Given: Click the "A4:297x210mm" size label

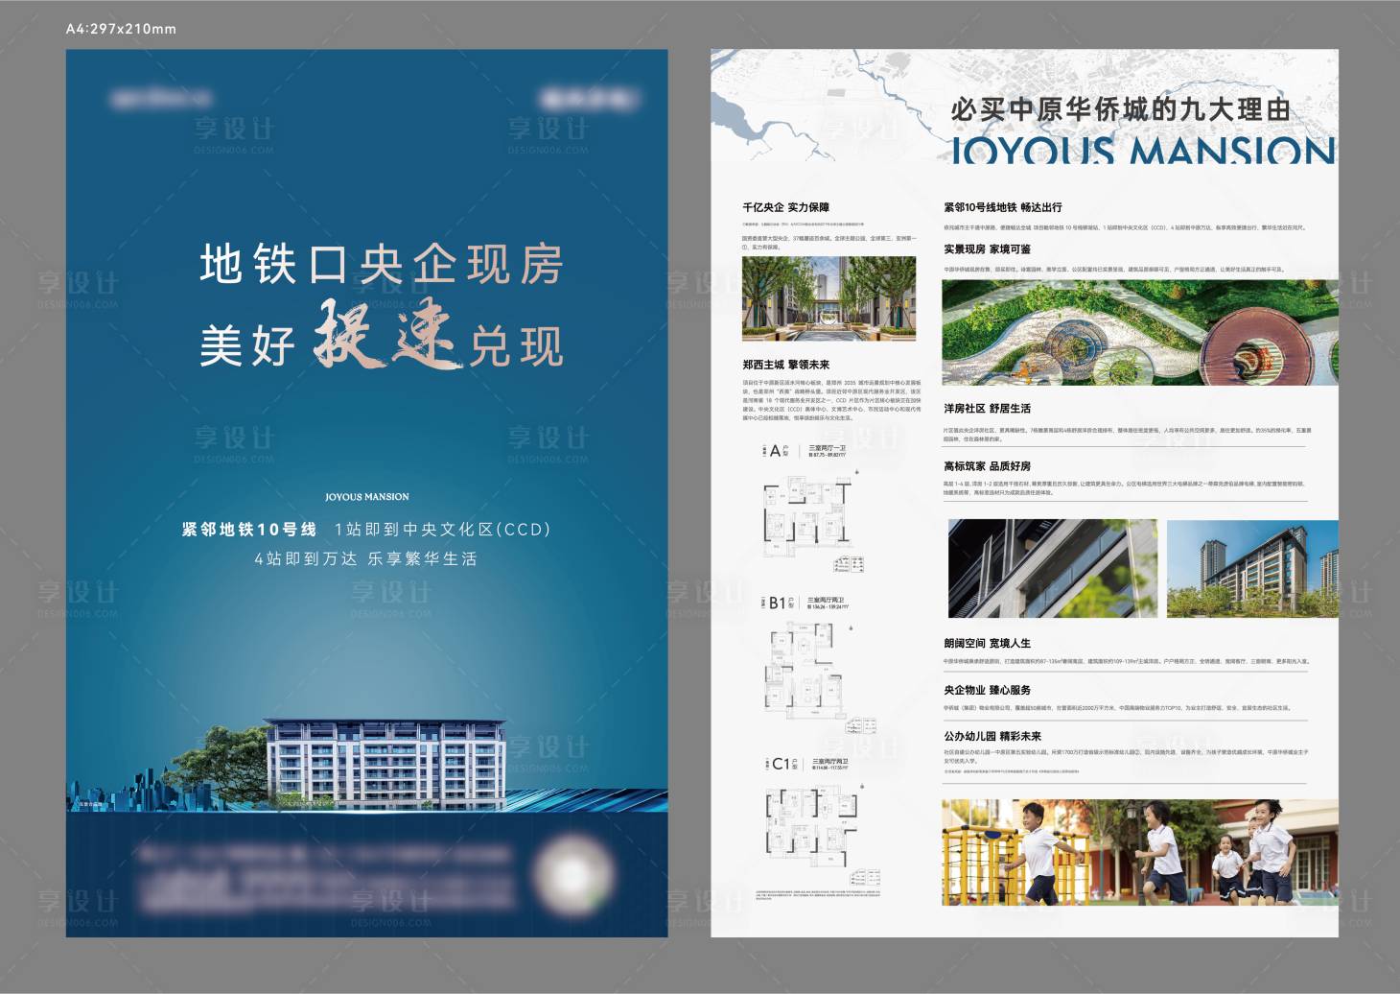Looking at the screenshot, I should pyautogui.click(x=121, y=29).
